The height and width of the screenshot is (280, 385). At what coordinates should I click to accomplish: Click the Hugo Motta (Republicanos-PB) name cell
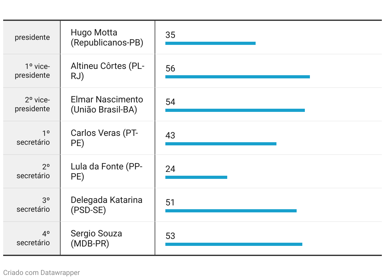coord(107,37)
